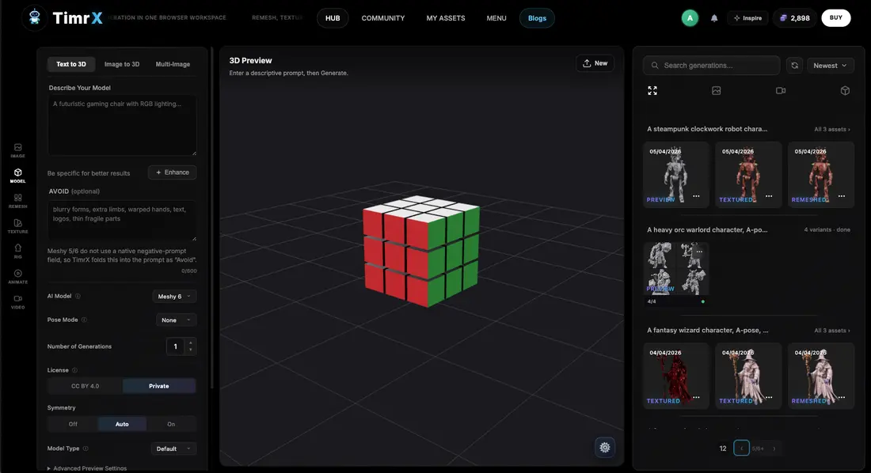Open the Animate tool in sidebar
The image size is (871, 473).
pos(17,277)
